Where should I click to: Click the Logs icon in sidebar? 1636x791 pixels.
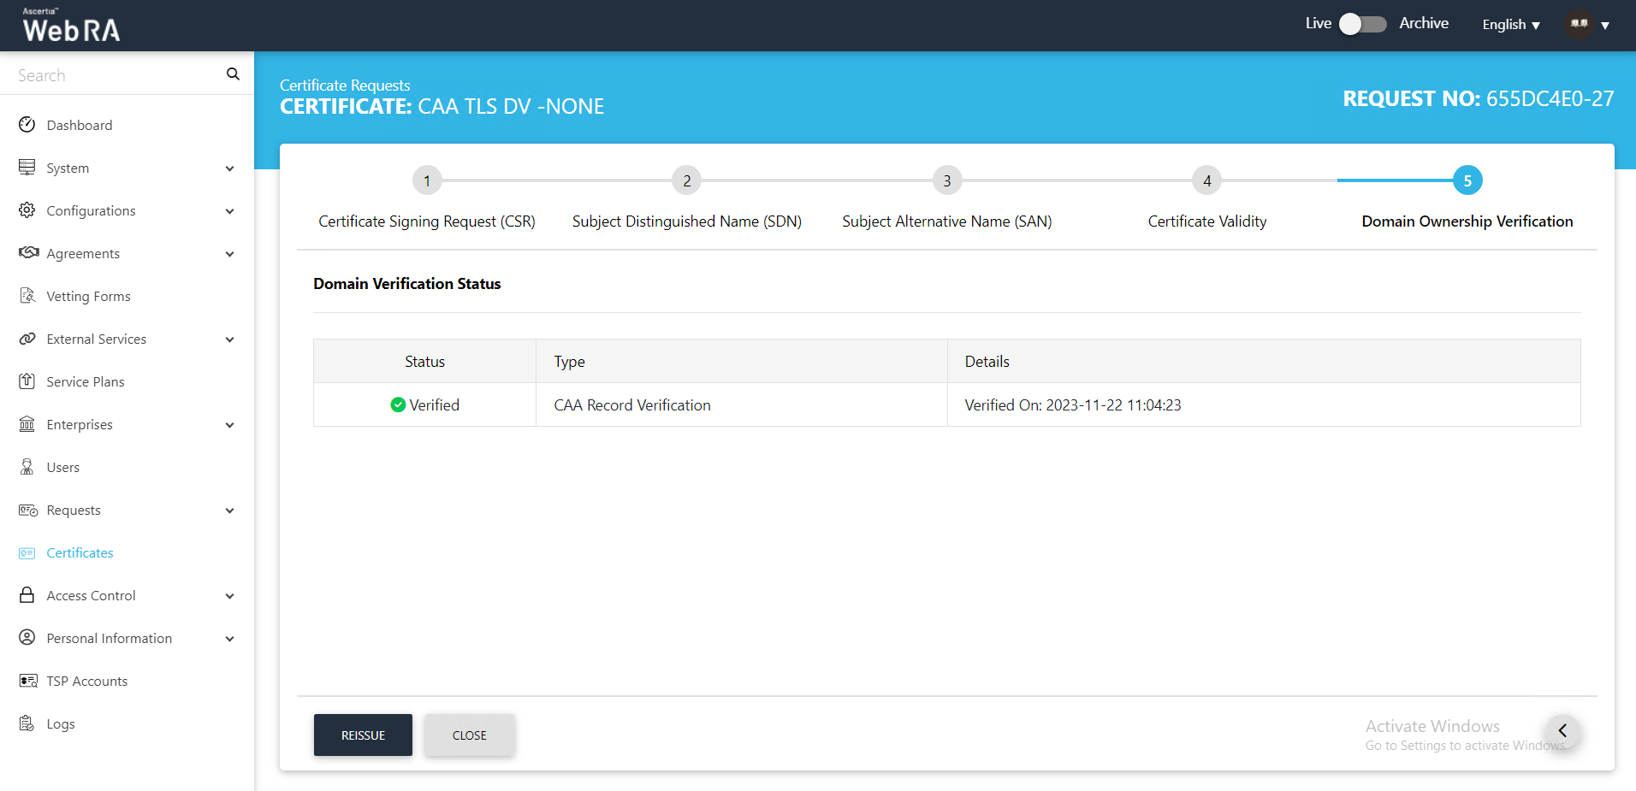click(27, 723)
